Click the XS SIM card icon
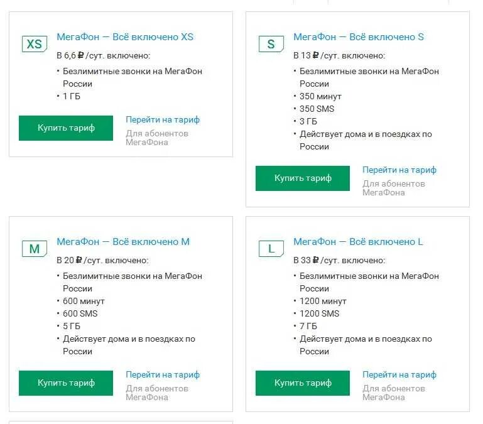This screenshot has width=483, height=424. (x=35, y=44)
